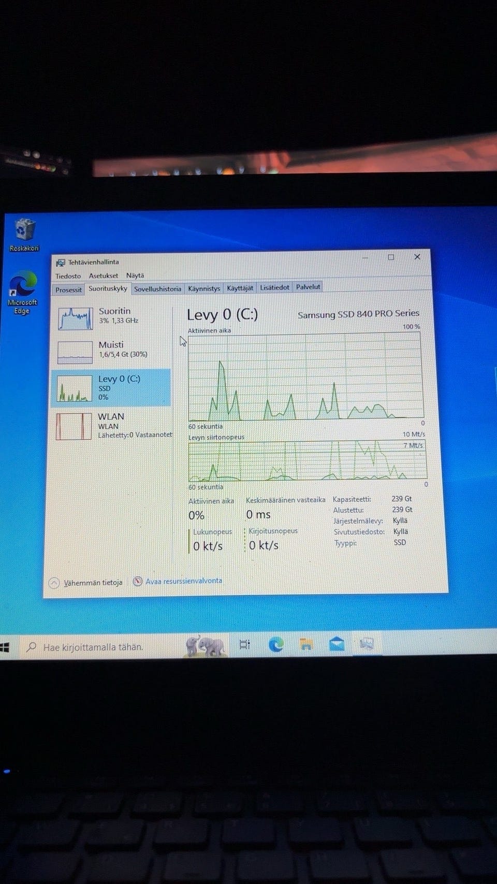Click the Samsung SSD 840 PRO Series label

coord(358,314)
